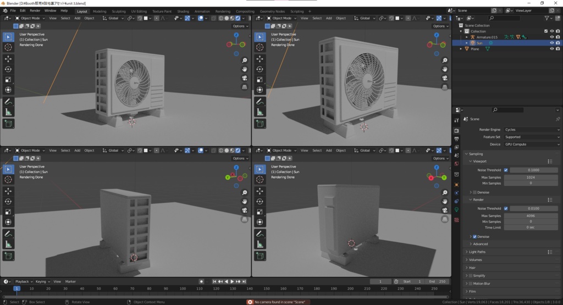This screenshot has height=305, width=563.
Task: Switch perspective/orthographic in bottom-right viewport
Action: coord(444,219)
